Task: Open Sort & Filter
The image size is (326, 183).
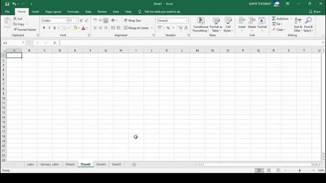Action: pyautogui.click(x=298, y=24)
